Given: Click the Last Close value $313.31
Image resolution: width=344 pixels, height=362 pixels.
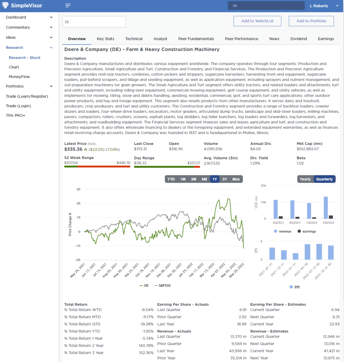Looking at the screenshot, I should point(140,149).
